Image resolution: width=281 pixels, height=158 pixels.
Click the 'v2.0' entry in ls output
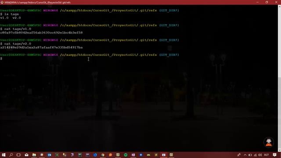tap(17, 18)
